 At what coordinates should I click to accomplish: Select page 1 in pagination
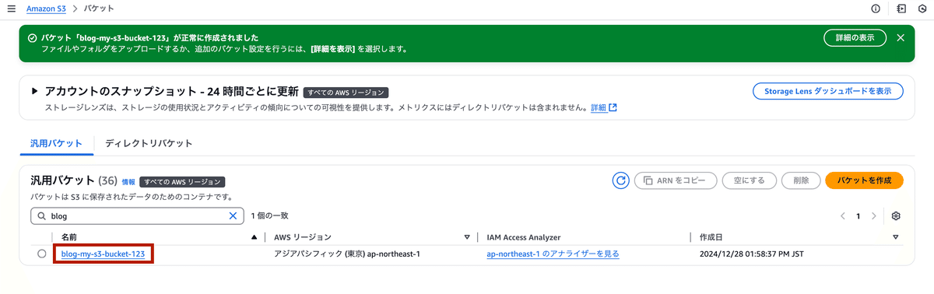pos(859,215)
